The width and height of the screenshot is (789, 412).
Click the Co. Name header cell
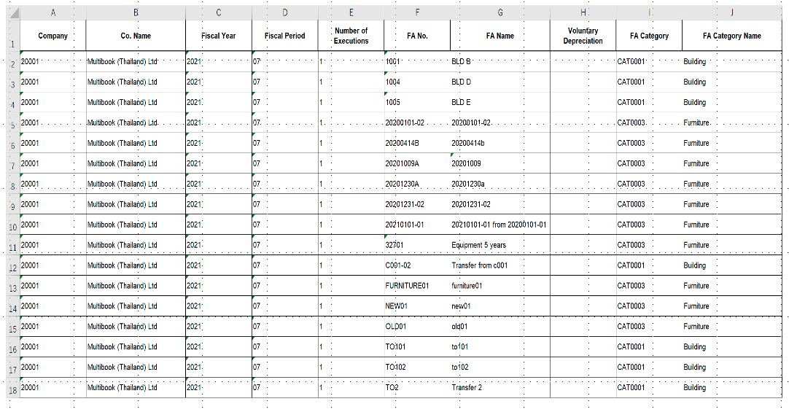click(x=136, y=36)
